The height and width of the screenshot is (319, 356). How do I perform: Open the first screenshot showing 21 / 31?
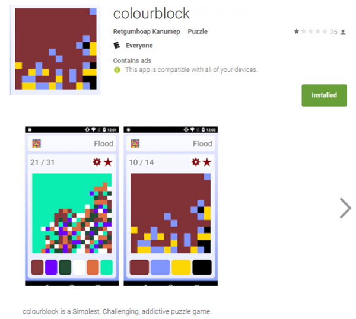(x=72, y=206)
